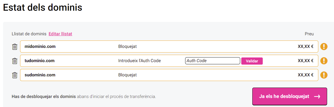Click the Preu column header
This screenshot has height=107, width=334.
(x=309, y=34)
